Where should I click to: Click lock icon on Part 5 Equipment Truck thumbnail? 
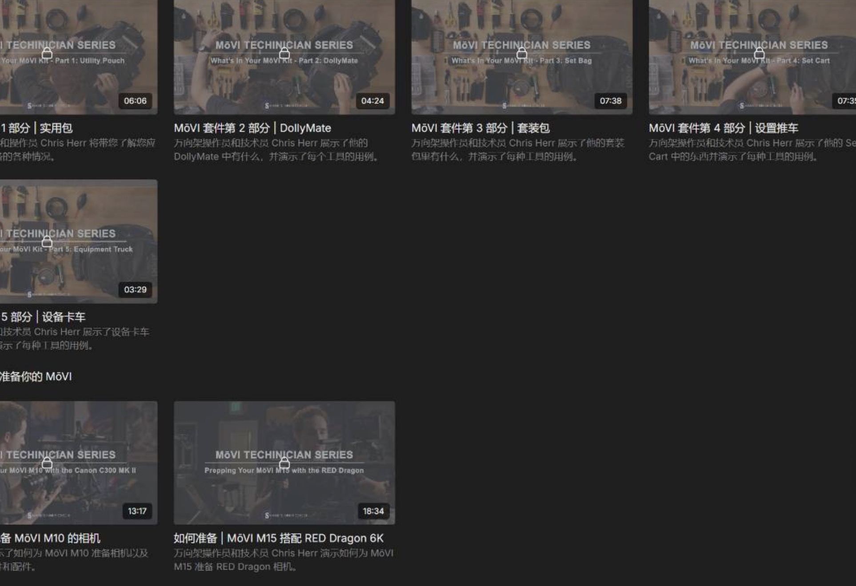point(47,242)
